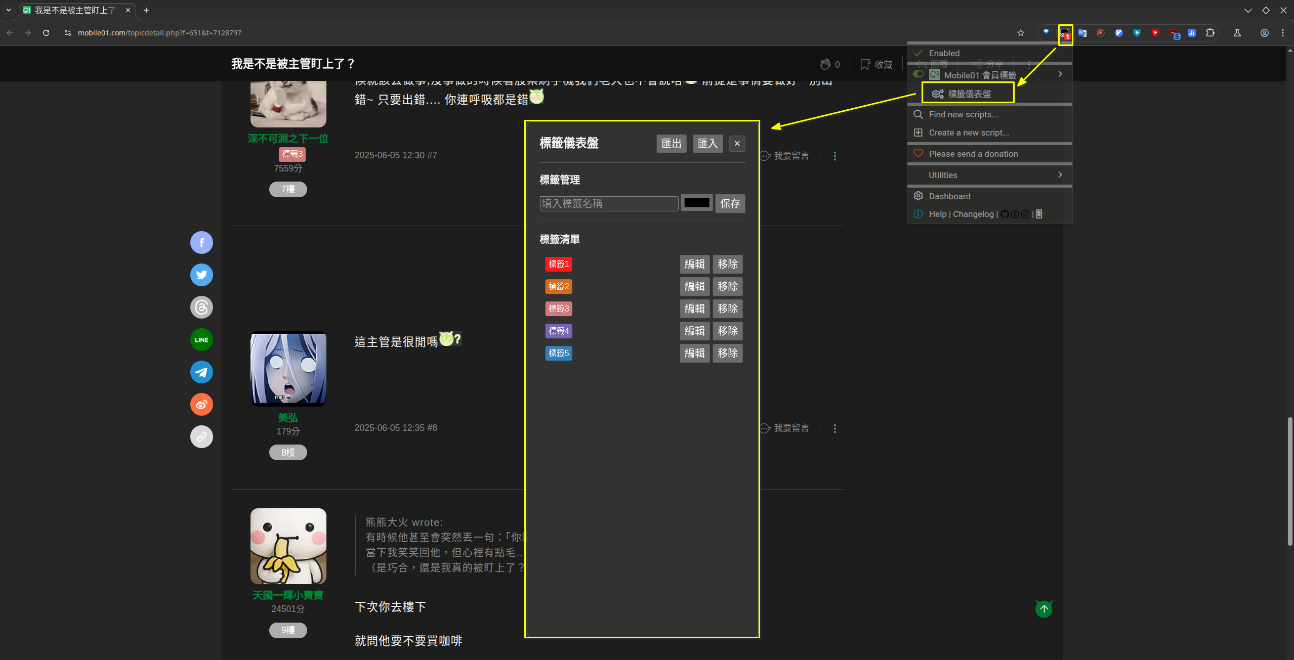
Task: Open the Tampermonkey Dashboard menu item
Action: [949, 196]
